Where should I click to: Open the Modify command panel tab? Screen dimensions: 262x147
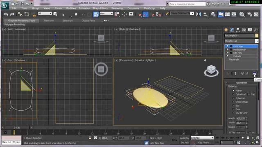pos(232,30)
